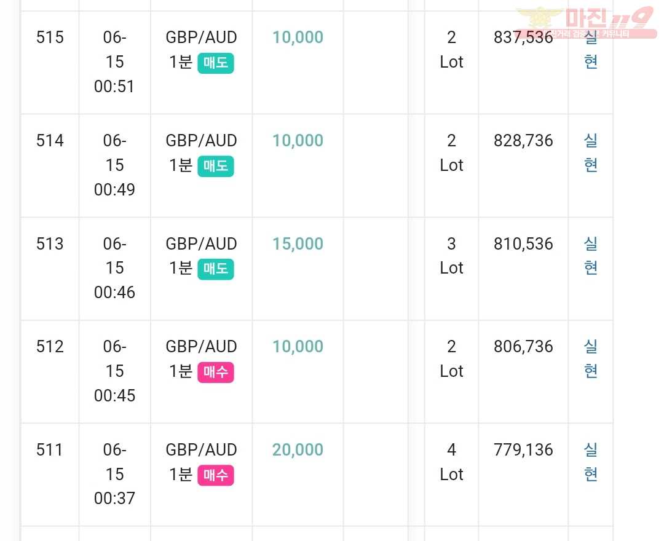Viewport: 664px width, 541px height.
Task: Open the 실현 link for row 514
Action: pos(590,152)
